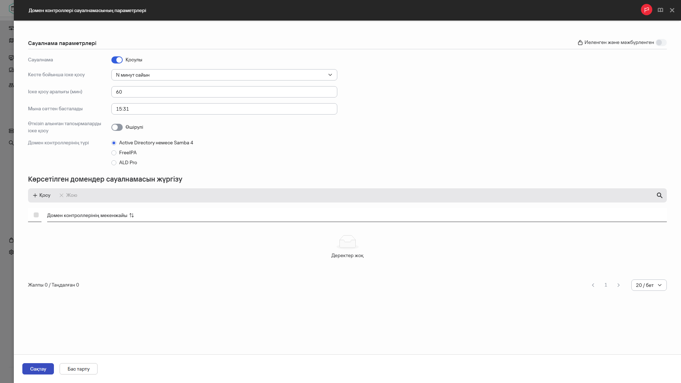Click the Жою delete icon in the toolbar

pyautogui.click(x=61, y=195)
